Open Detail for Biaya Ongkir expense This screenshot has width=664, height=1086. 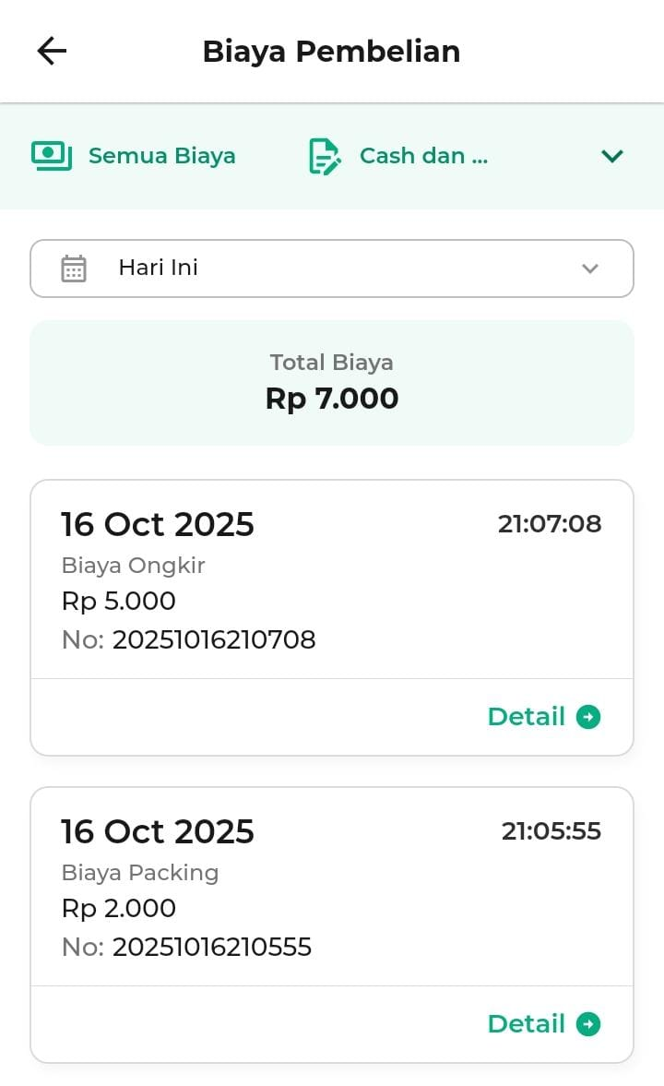pyautogui.click(x=527, y=717)
